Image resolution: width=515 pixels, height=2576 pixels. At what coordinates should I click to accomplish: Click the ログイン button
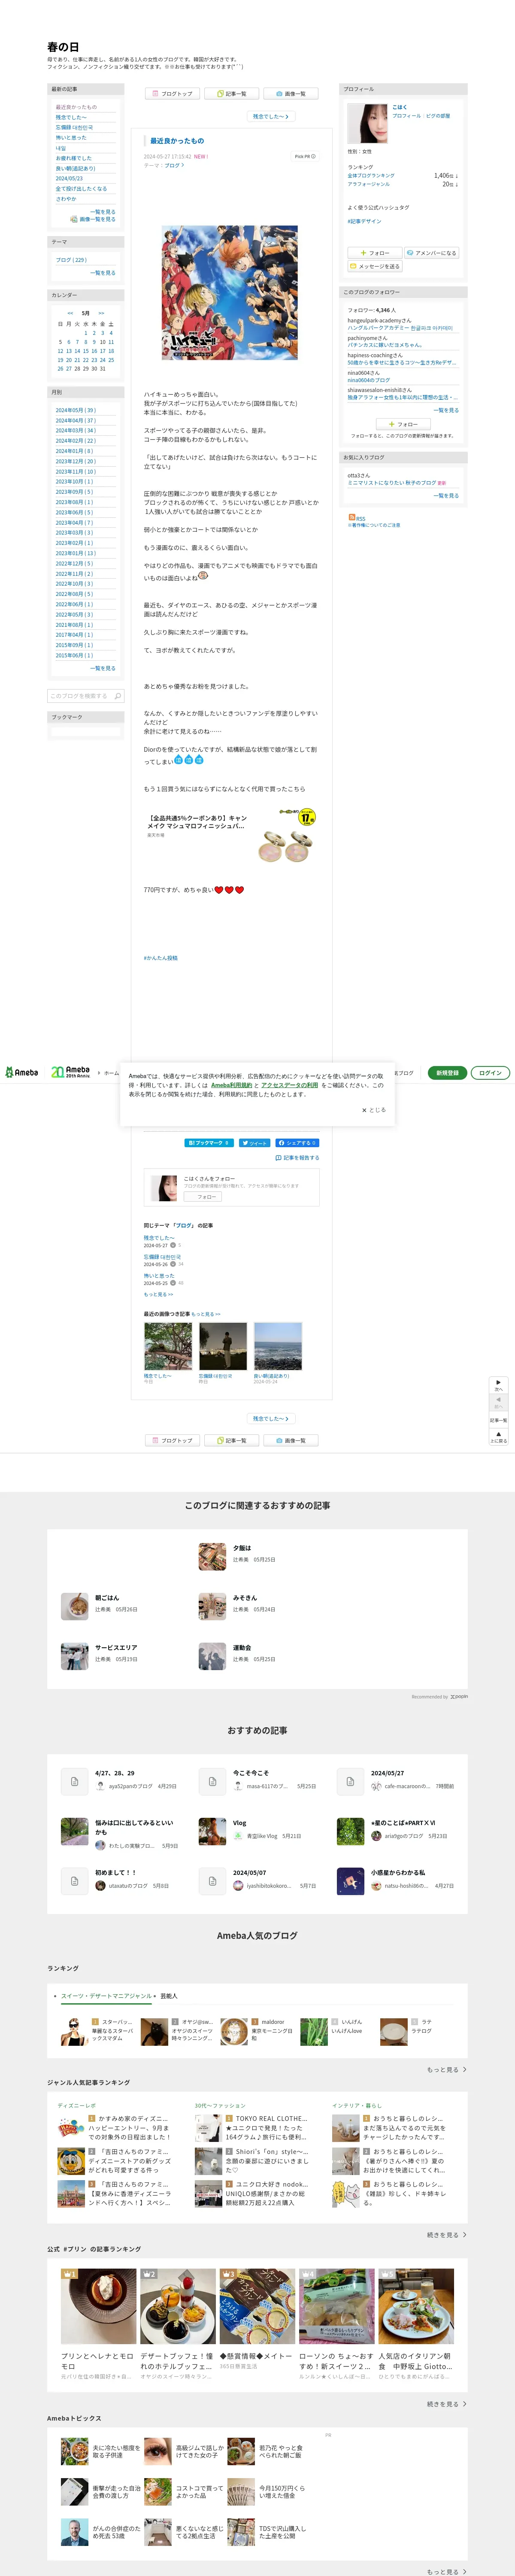click(x=490, y=1072)
